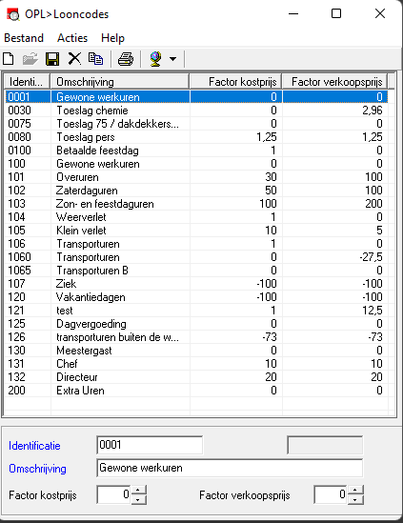The image size is (403, 523).
Task: Click the Omschrijving text field
Action: 230,468
